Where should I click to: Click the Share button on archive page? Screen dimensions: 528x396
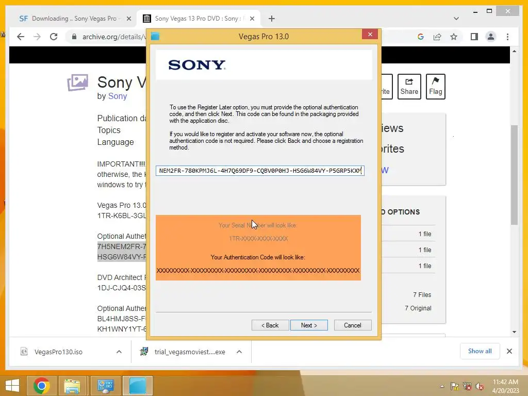(409, 87)
